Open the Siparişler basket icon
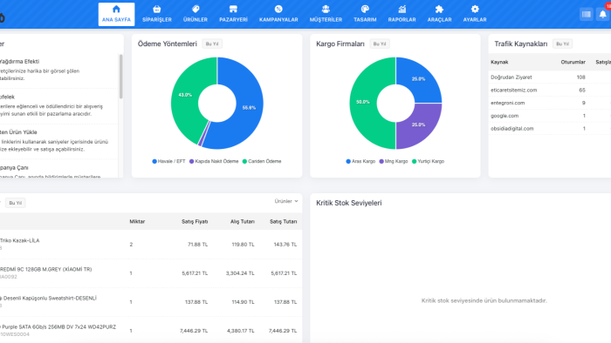The height and width of the screenshot is (343, 611). coord(156,10)
